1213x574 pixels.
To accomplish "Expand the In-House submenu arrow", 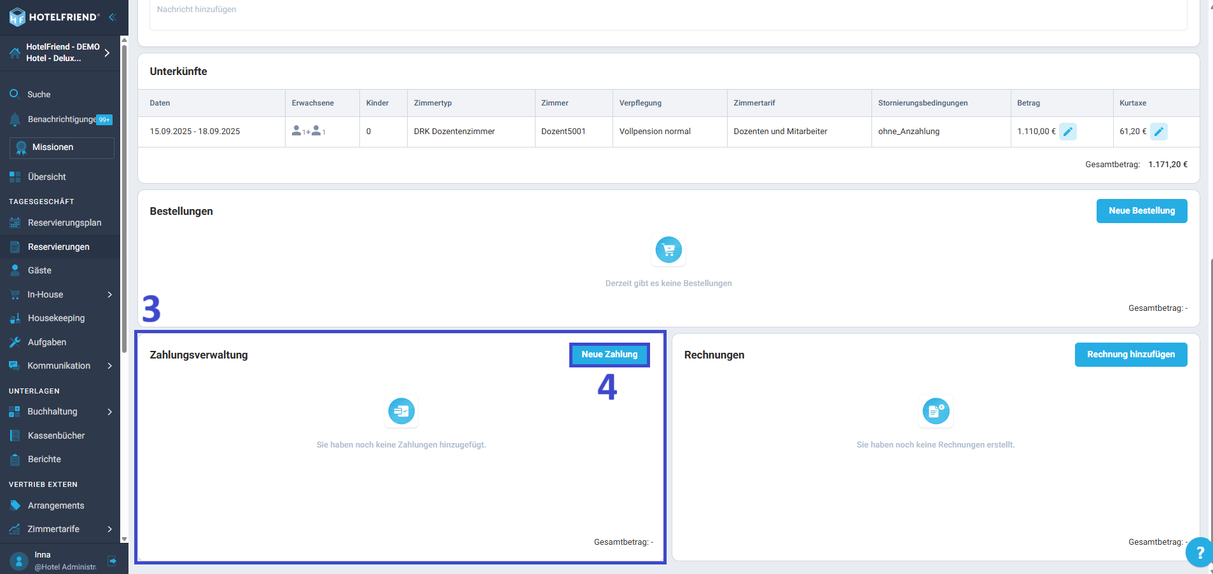I will tap(109, 294).
